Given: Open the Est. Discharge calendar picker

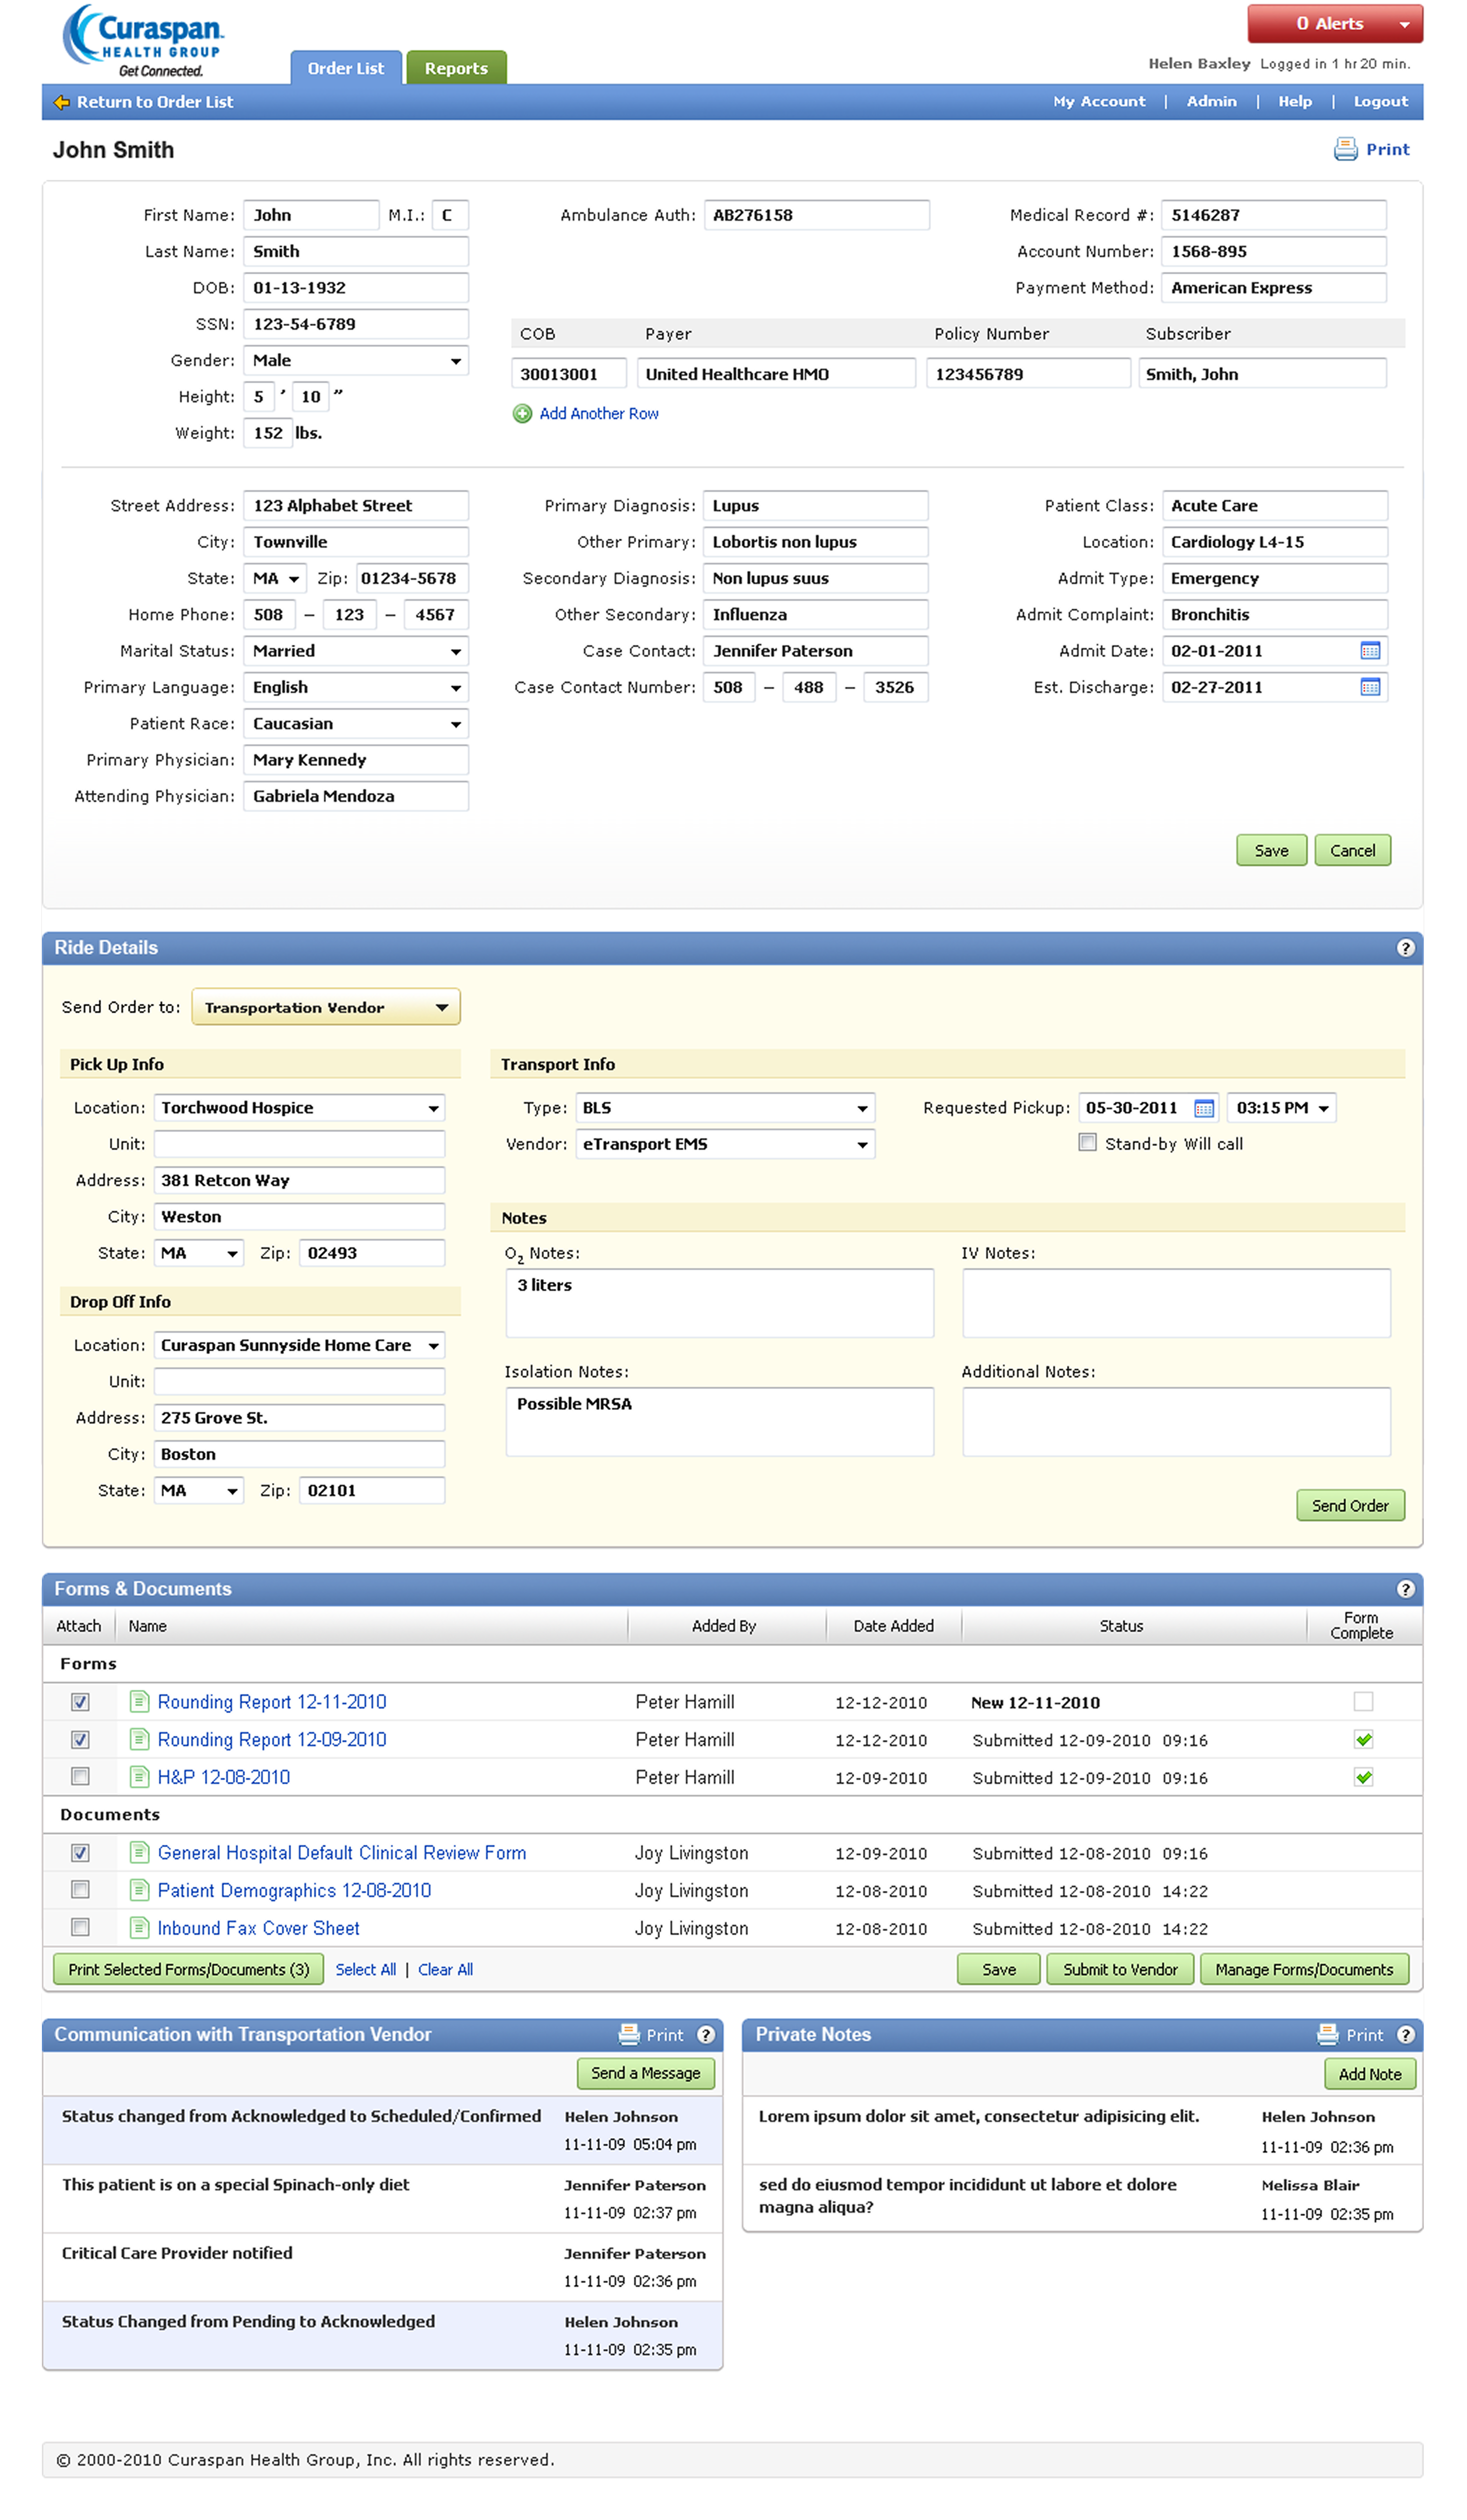Looking at the screenshot, I should point(1369,687).
